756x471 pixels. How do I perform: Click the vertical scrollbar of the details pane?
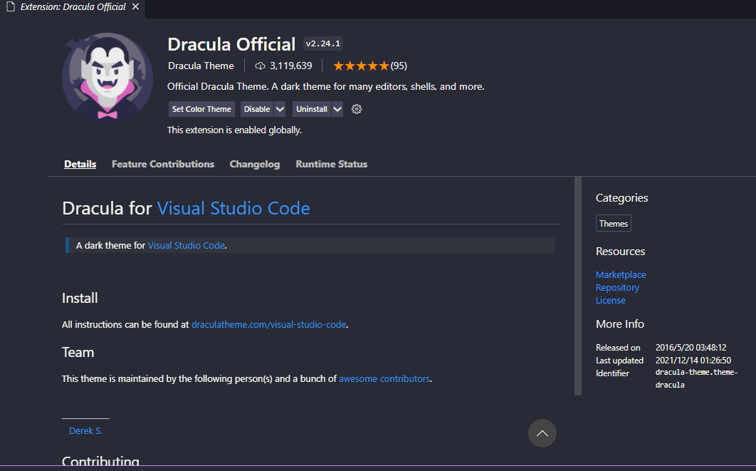[x=578, y=285]
